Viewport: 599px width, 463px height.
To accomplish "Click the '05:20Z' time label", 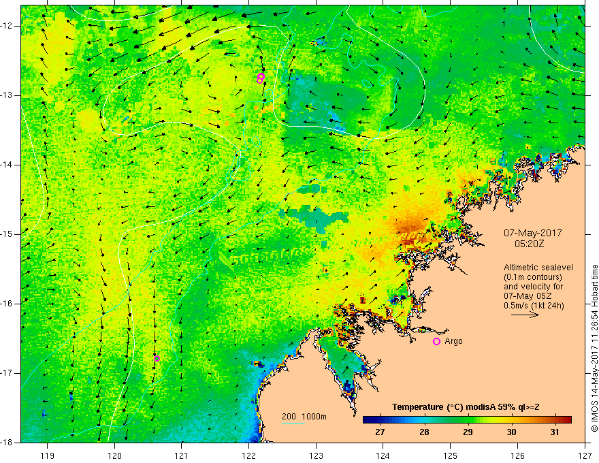I will tap(529, 244).
